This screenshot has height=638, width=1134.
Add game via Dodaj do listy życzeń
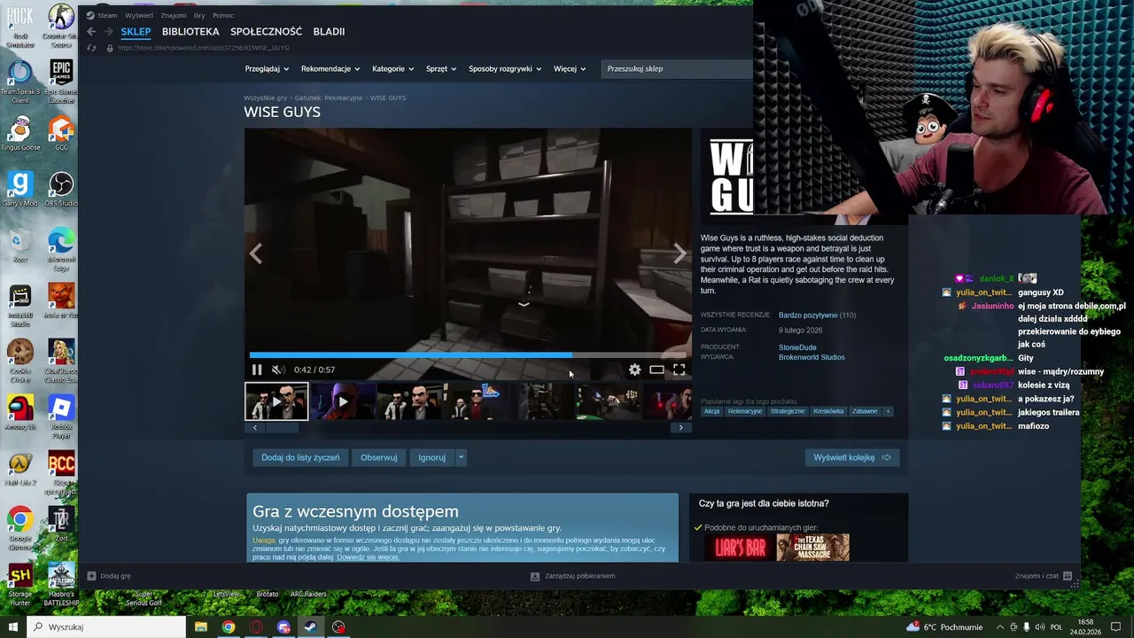tap(300, 457)
